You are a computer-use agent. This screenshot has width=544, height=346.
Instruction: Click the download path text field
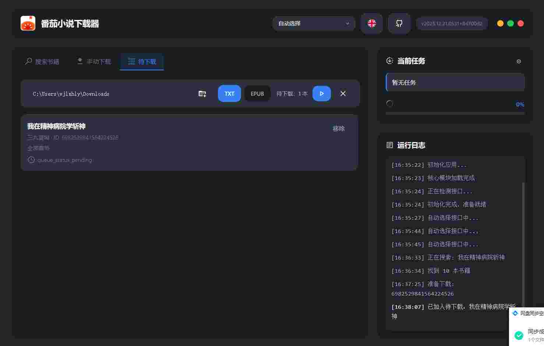(x=110, y=94)
